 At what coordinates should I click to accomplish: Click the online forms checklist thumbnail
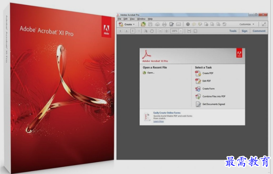click(x=147, y=117)
